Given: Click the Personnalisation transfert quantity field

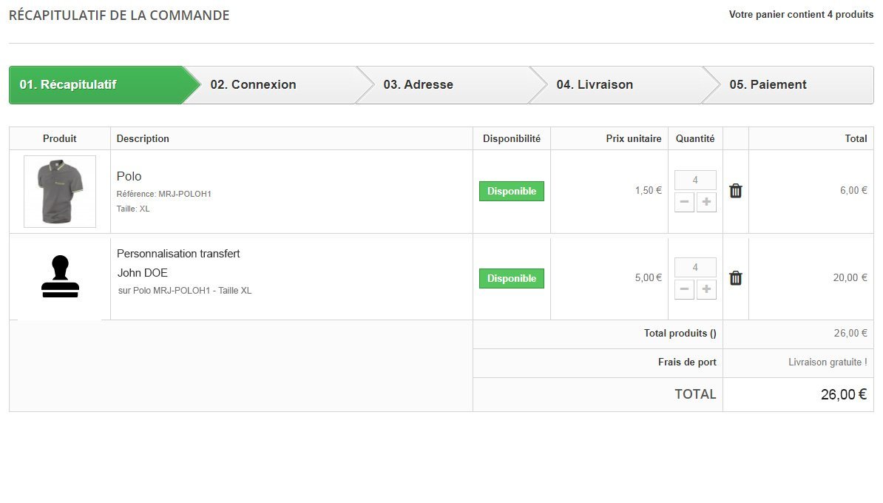Looking at the screenshot, I should click(695, 268).
